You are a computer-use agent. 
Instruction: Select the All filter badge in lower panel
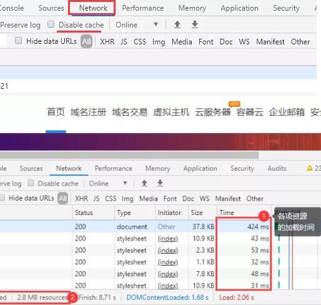[62, 198]
